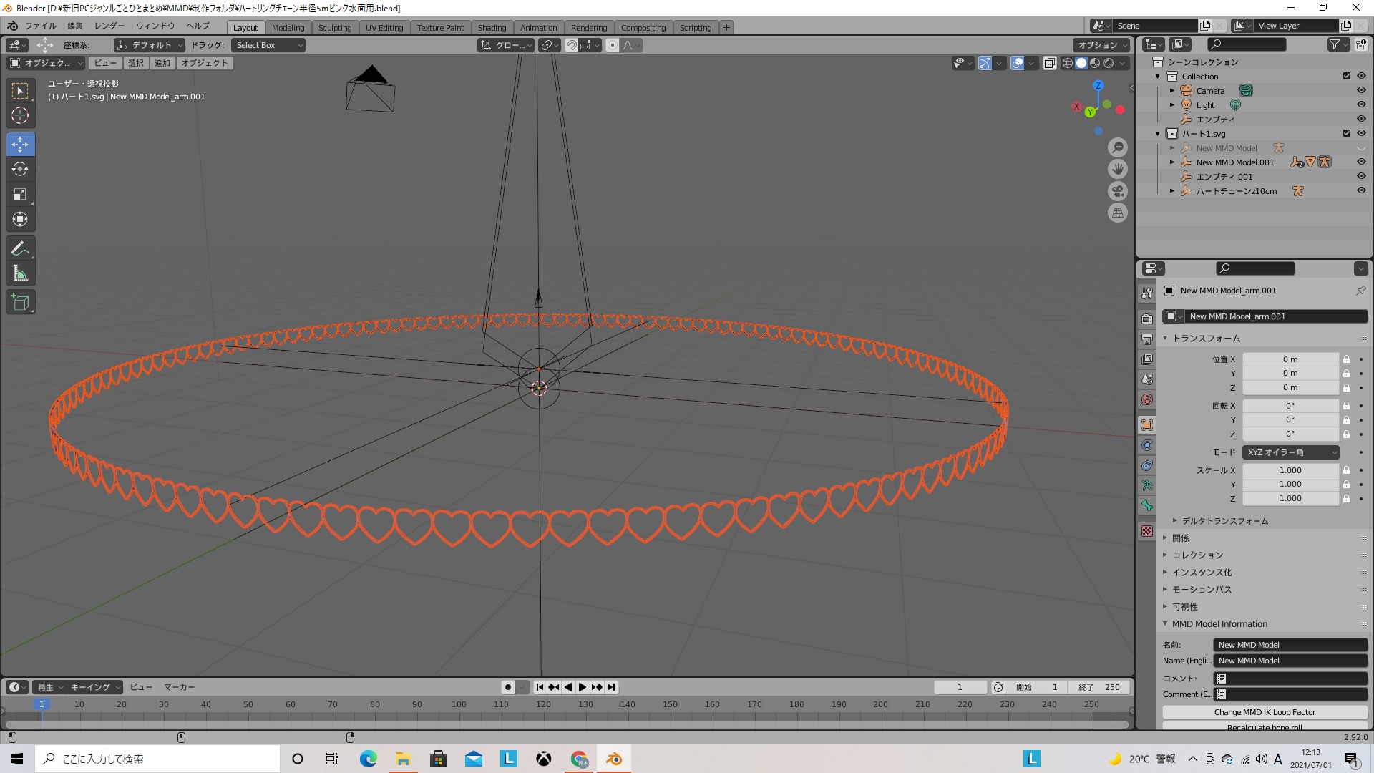Hide the Camera object via eye icon
Screen dimensions: 1374x773
pyautogui.click(x=1361, y=91)
